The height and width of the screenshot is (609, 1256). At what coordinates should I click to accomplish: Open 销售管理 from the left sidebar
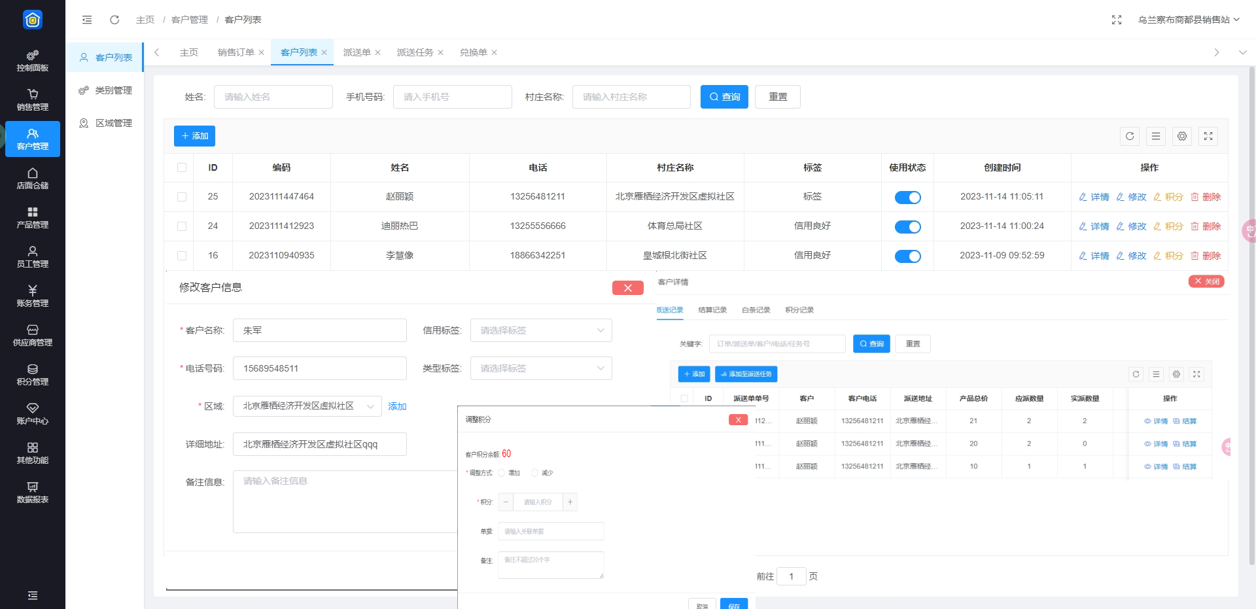pos(33,99)
